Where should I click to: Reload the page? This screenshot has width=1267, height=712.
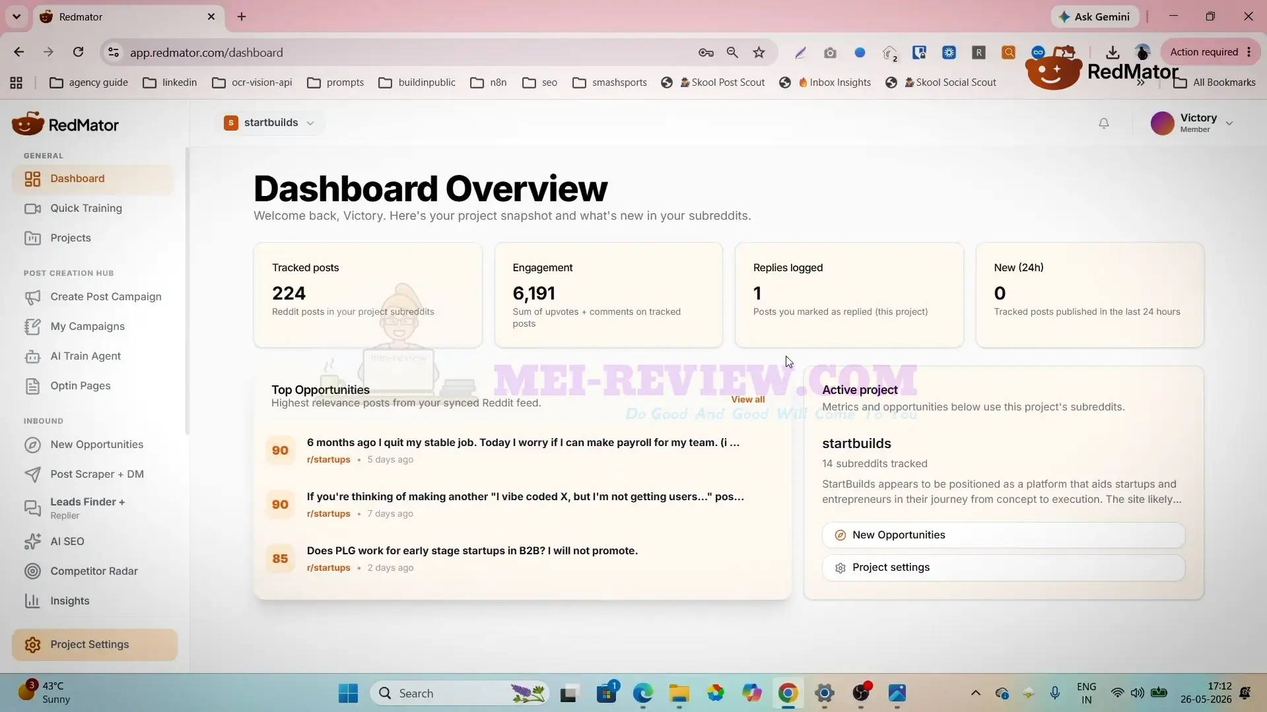(78, 52)
